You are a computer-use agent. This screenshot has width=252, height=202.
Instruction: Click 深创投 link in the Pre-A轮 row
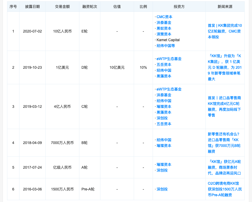[162, 189]
